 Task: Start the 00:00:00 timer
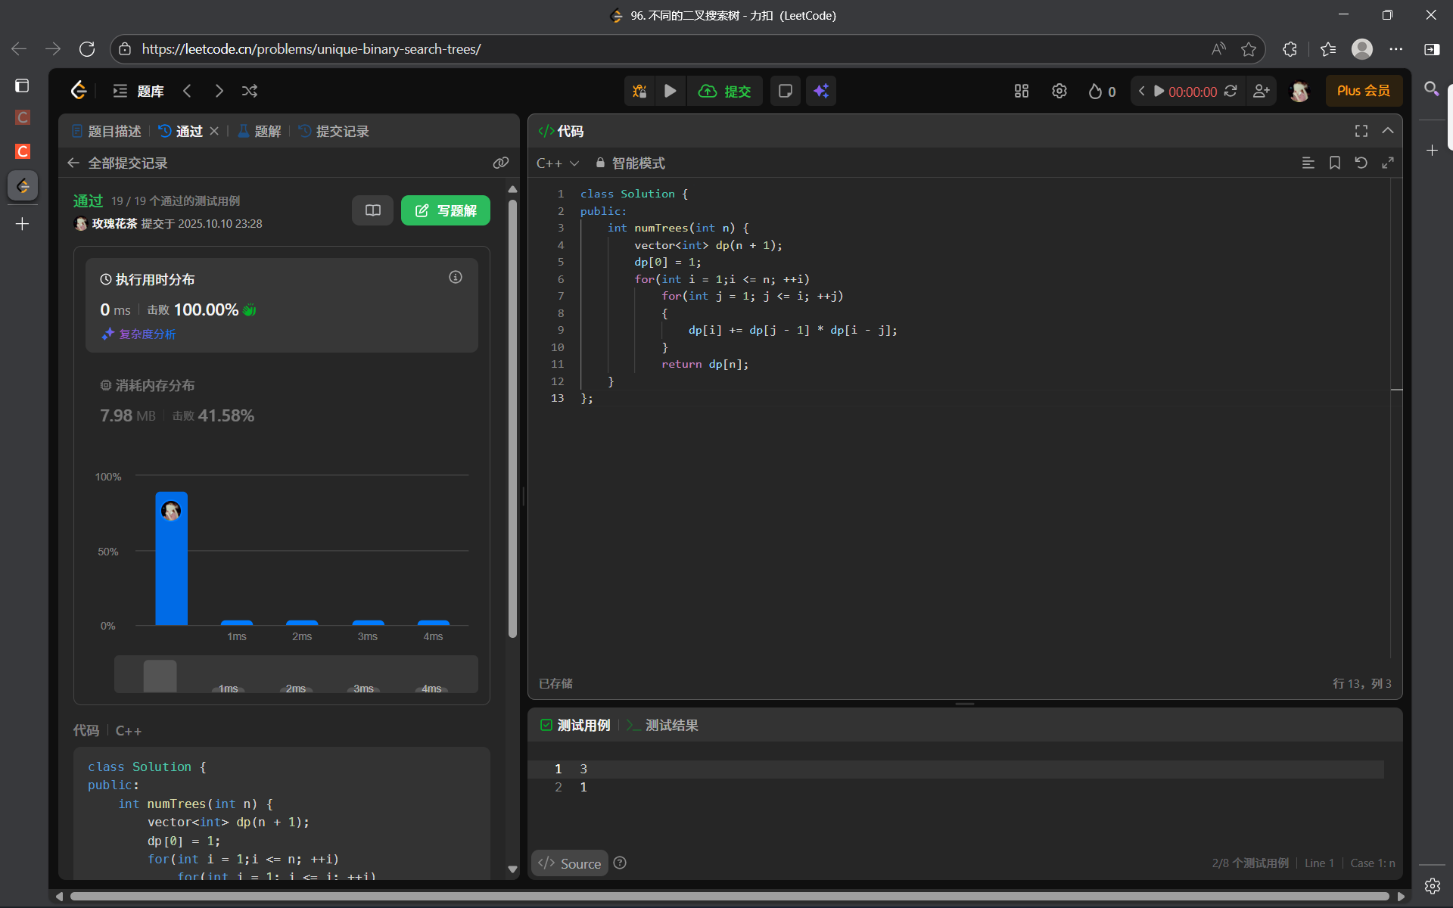[1159, 91]
